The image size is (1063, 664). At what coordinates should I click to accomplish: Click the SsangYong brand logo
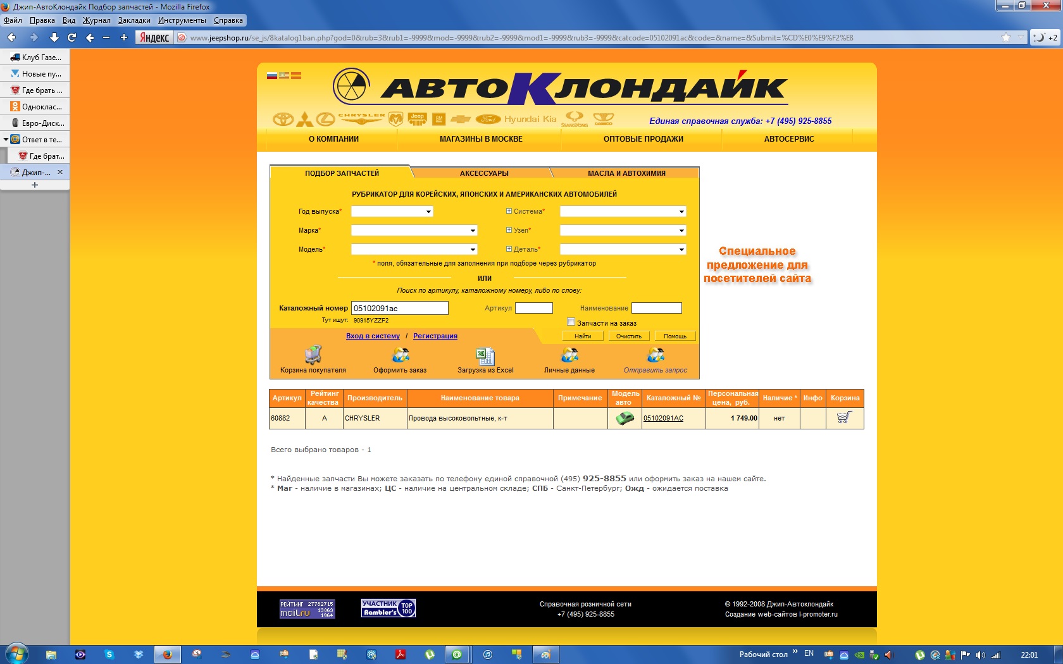tap(575, 119)
